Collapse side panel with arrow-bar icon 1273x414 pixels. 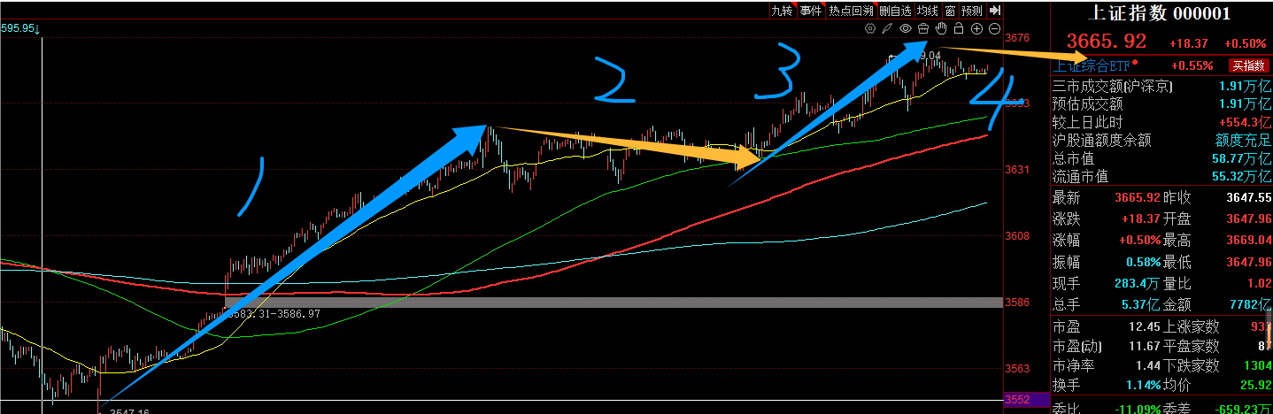[x=995, y=11]
